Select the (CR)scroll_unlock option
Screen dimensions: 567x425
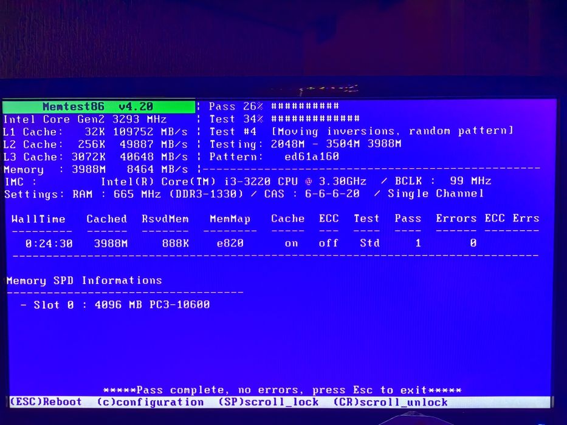click(390, 402)
